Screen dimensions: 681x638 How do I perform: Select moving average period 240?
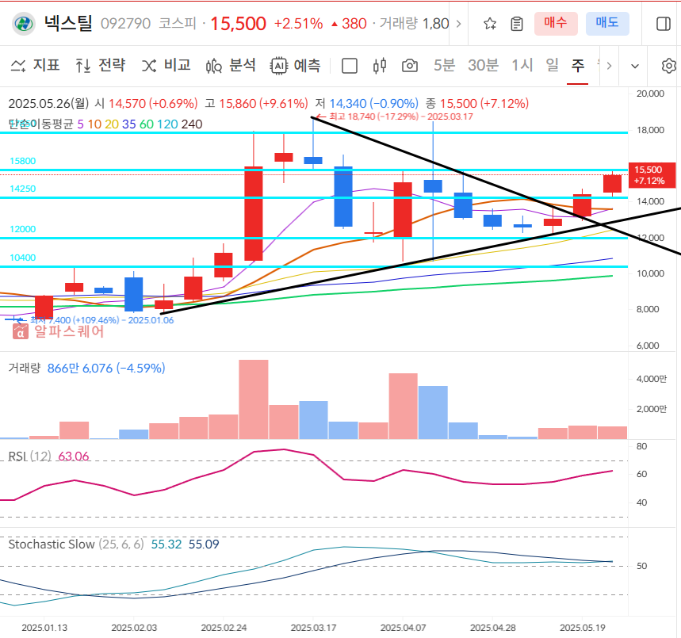tap(192, 124)
